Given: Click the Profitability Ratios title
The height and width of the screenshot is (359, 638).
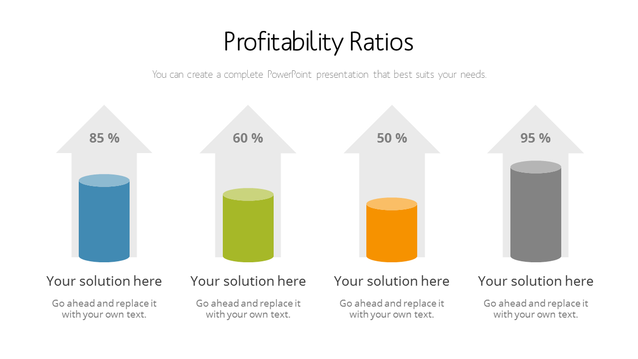Looking at the screenshot, I should [319, 42].
